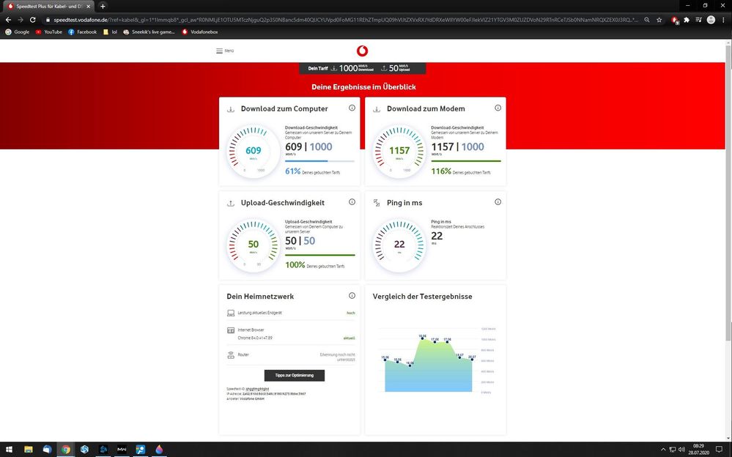Click the ping icon beside Ping in ms
The image size is (732, 457).
pyautogui.click(x=377, y=203)
